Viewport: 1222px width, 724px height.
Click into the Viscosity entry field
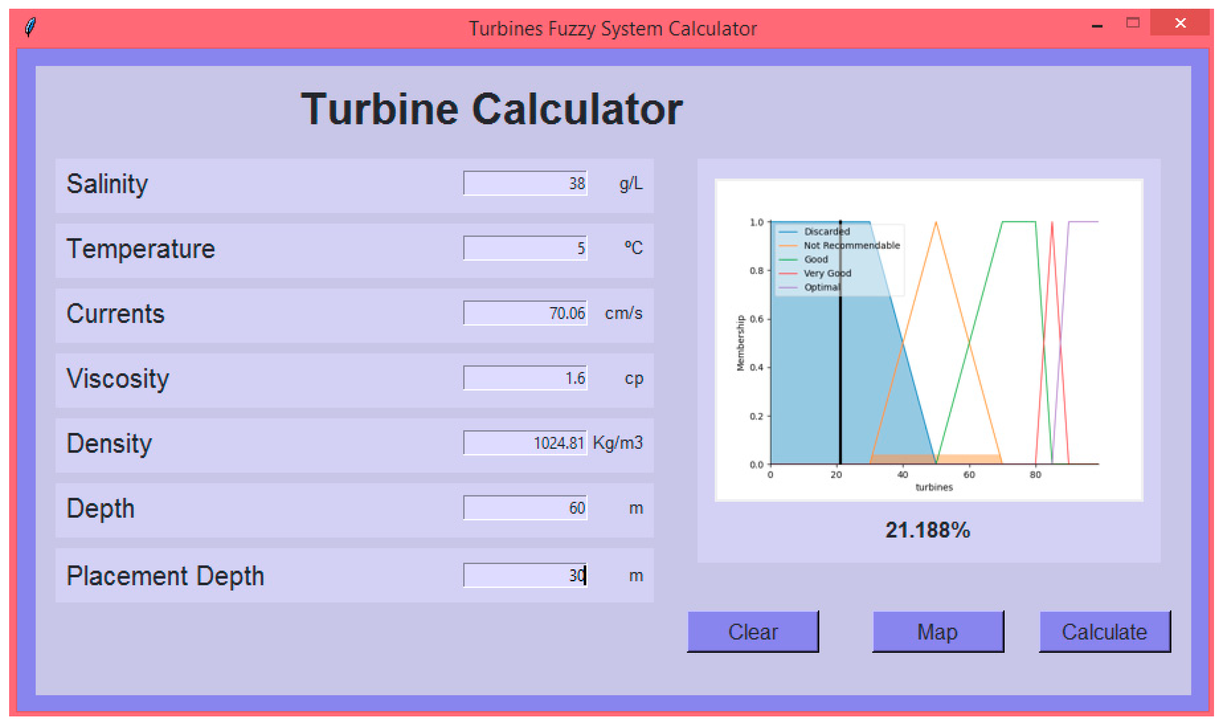click(x=525, y=378)
